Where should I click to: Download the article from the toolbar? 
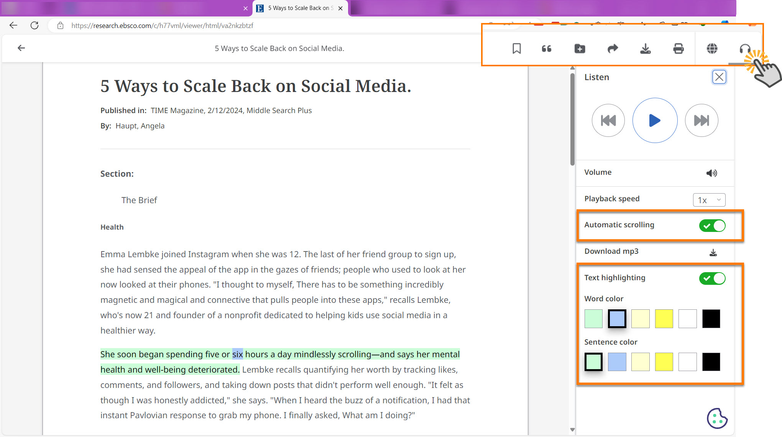pyautogui.click(x=646, y=49)
